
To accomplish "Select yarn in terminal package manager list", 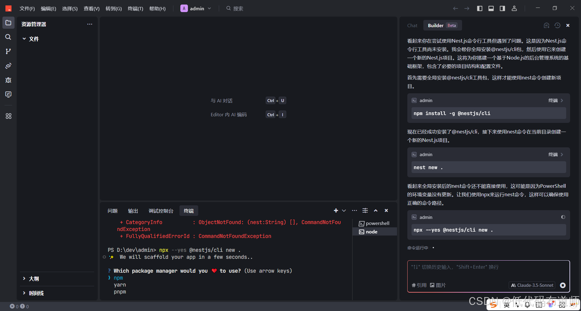I will point(120,285).
